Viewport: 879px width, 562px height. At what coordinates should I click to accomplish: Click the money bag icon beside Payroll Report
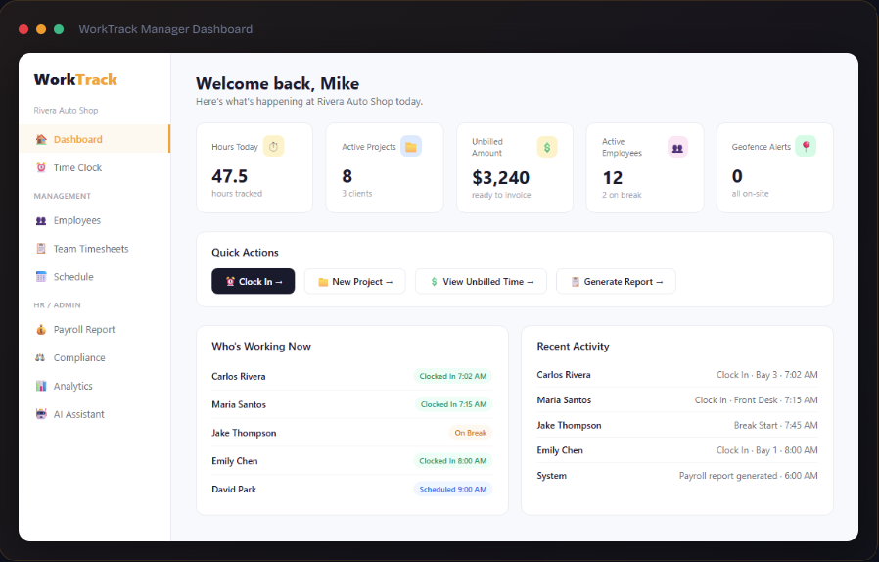tap(41, 329)
